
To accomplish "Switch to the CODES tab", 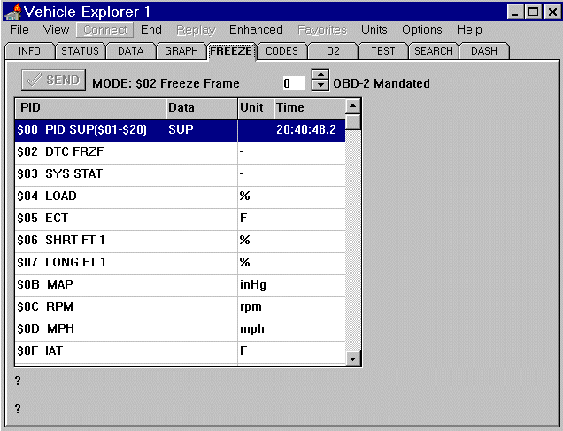I will point(281,51).
